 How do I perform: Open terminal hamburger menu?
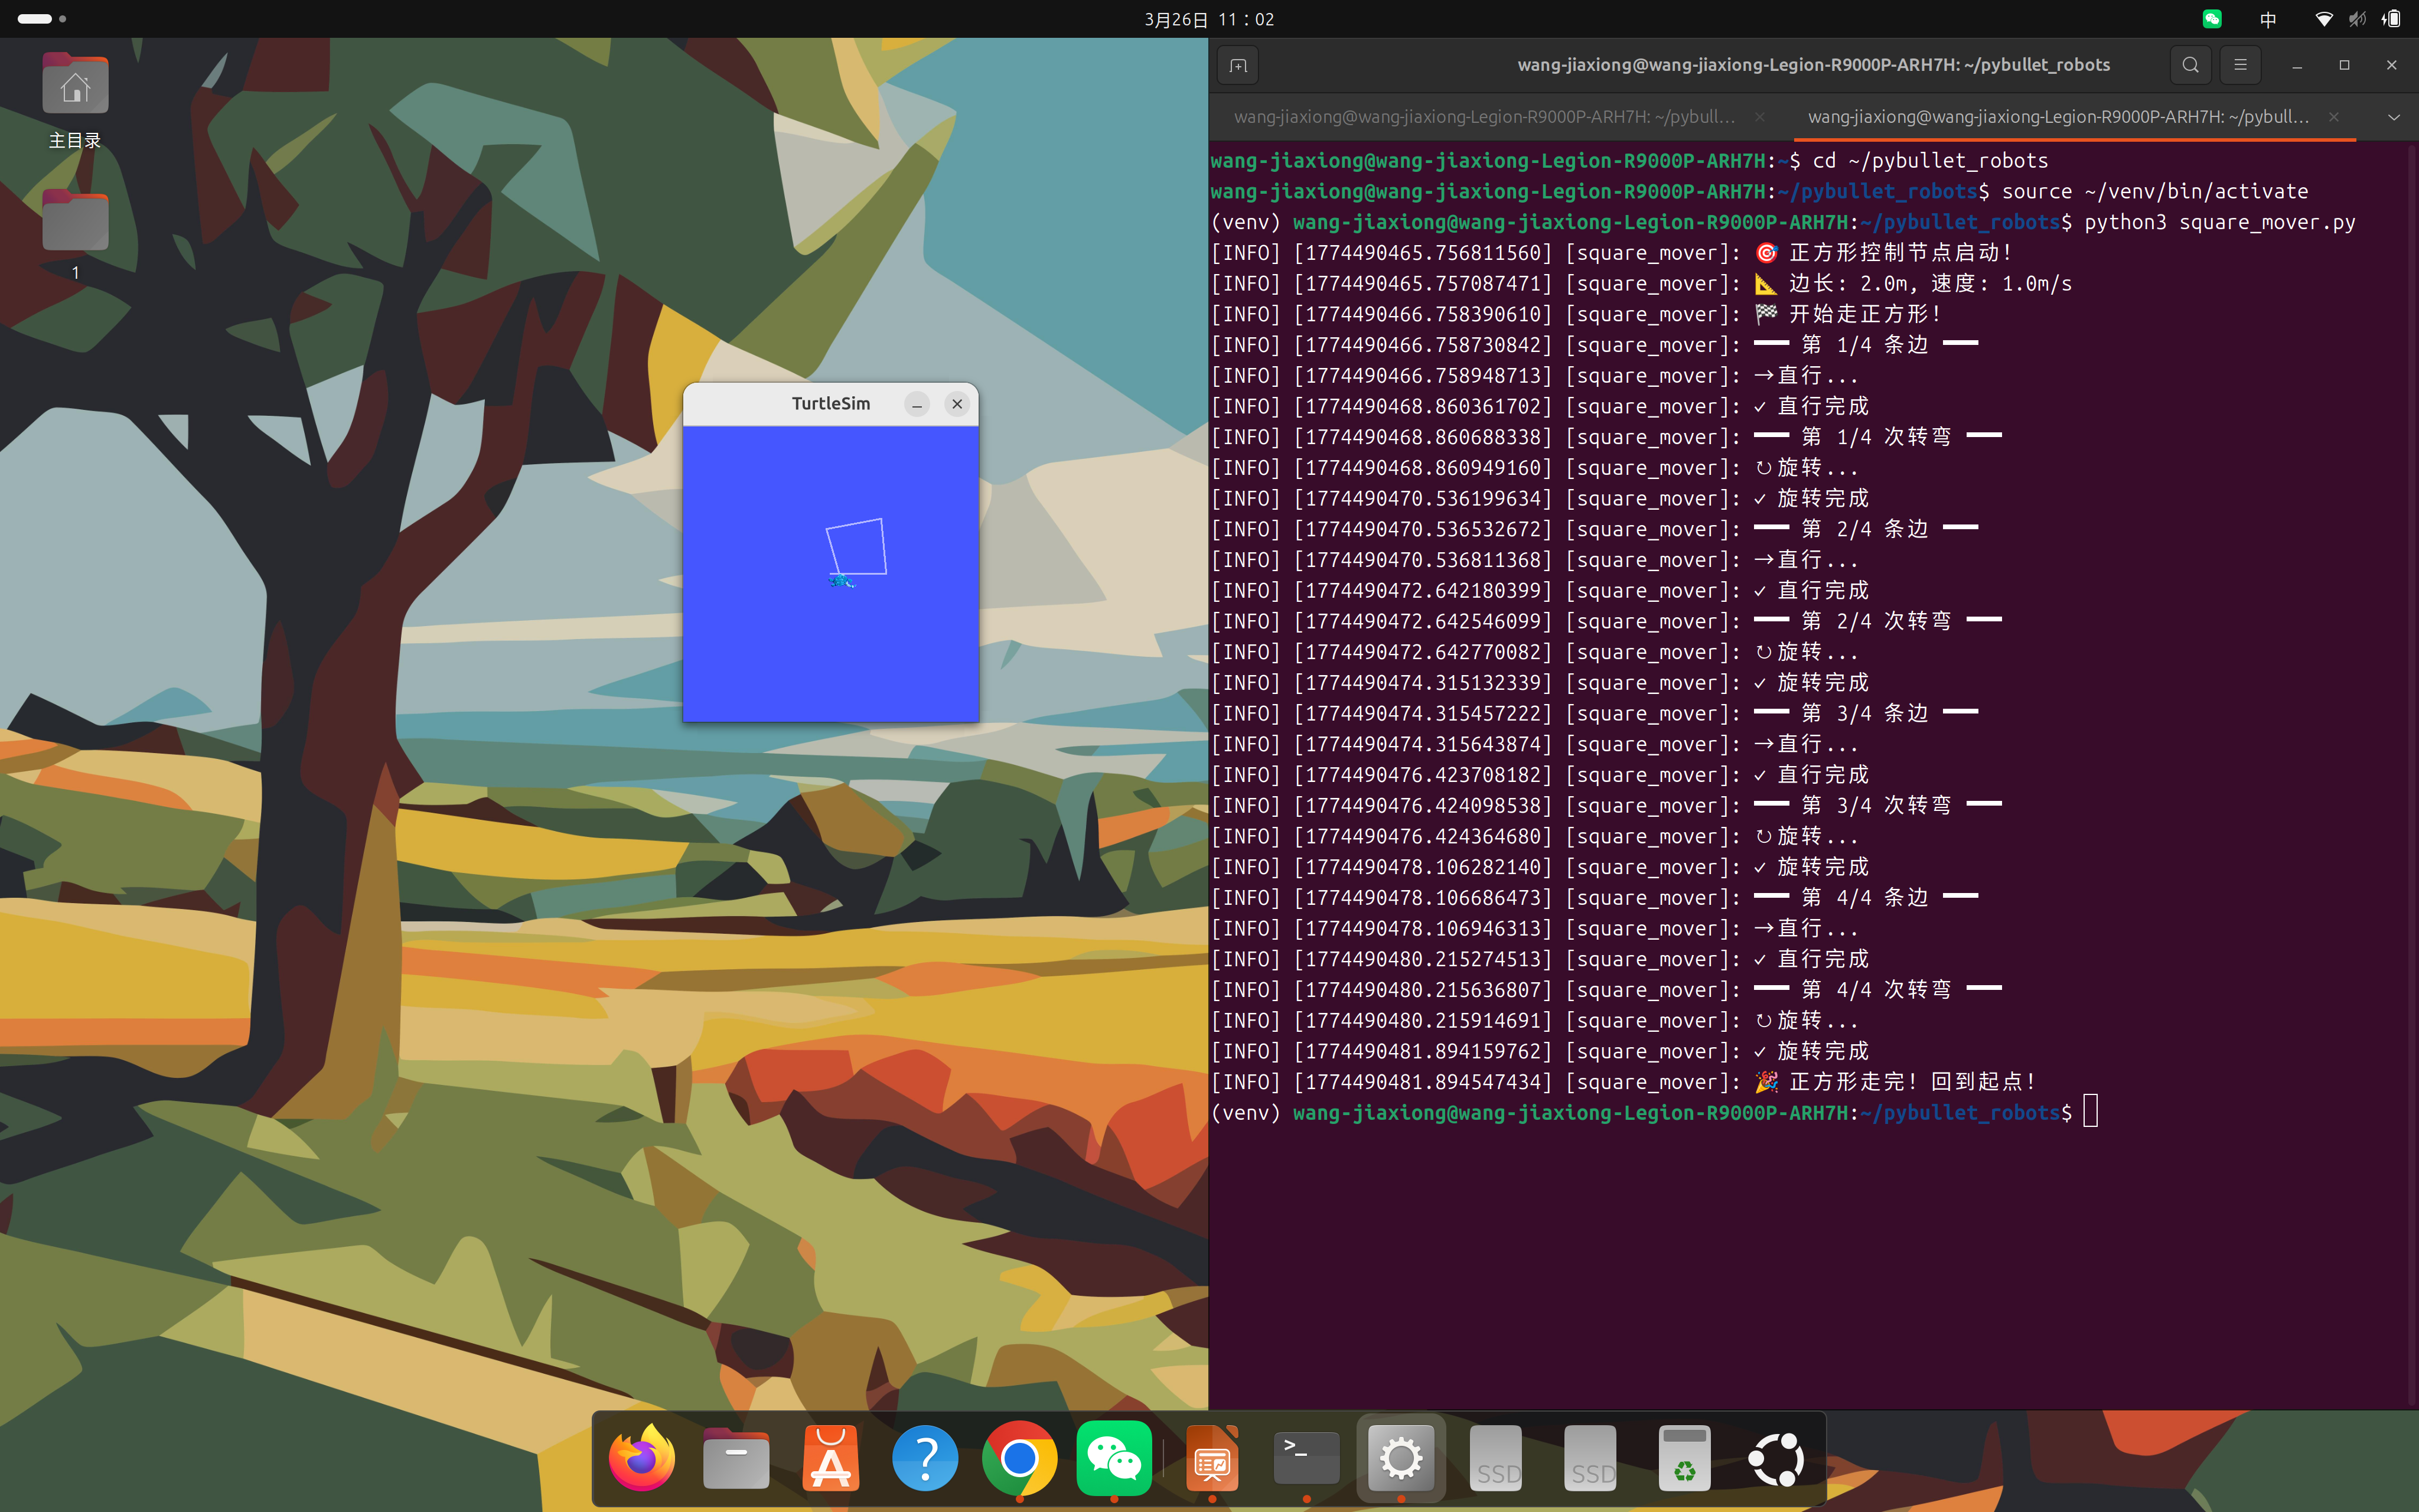[x=2240, y=66]
